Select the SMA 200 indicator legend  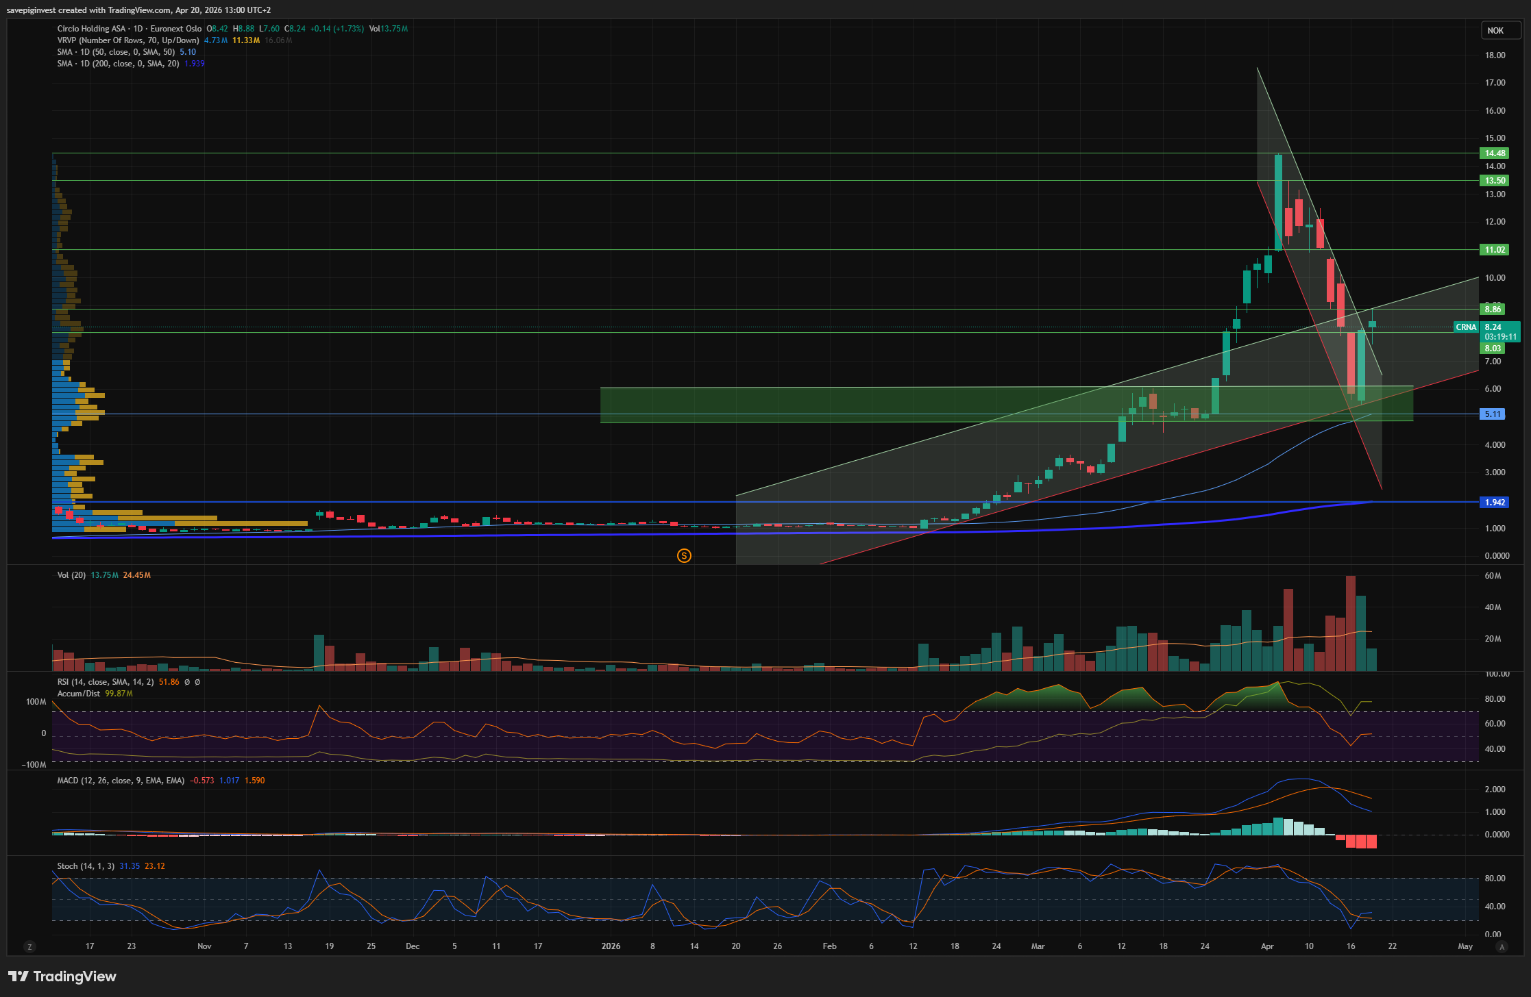(x=118, y=64)
